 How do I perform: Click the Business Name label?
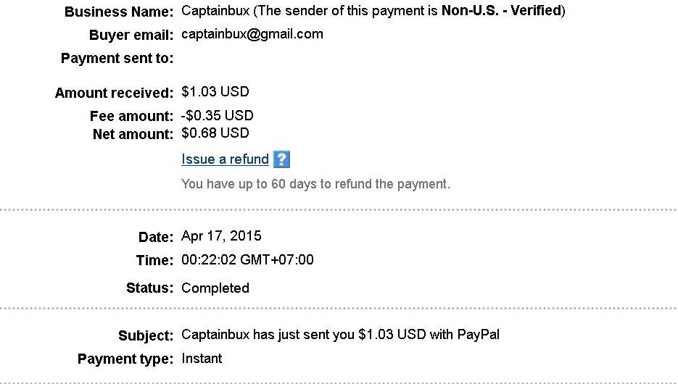click(x=119, y=12)
